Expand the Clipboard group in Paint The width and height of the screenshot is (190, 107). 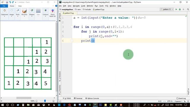click(4, 12)
